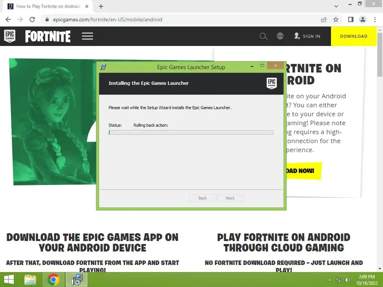Screen dimensions: 383x287
Task: Click the installer progress bar
Action: click(191, 133)
